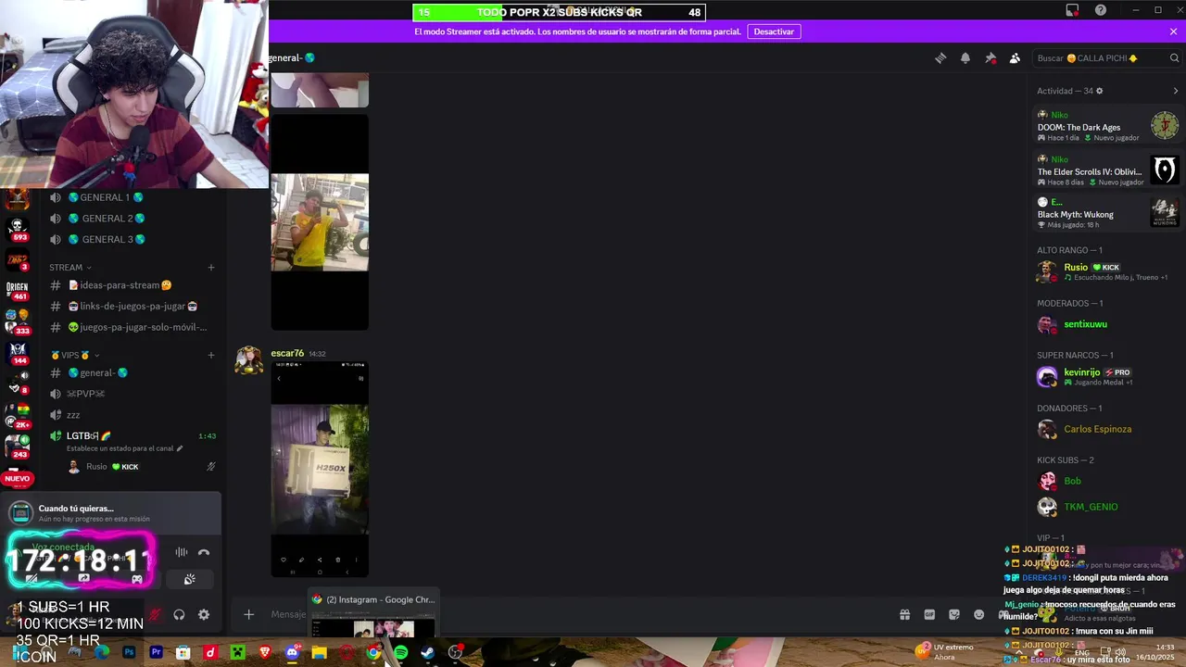Open the zzz voice channel
The width and height of the screenshot is (1186, 667).
(130, 415)
